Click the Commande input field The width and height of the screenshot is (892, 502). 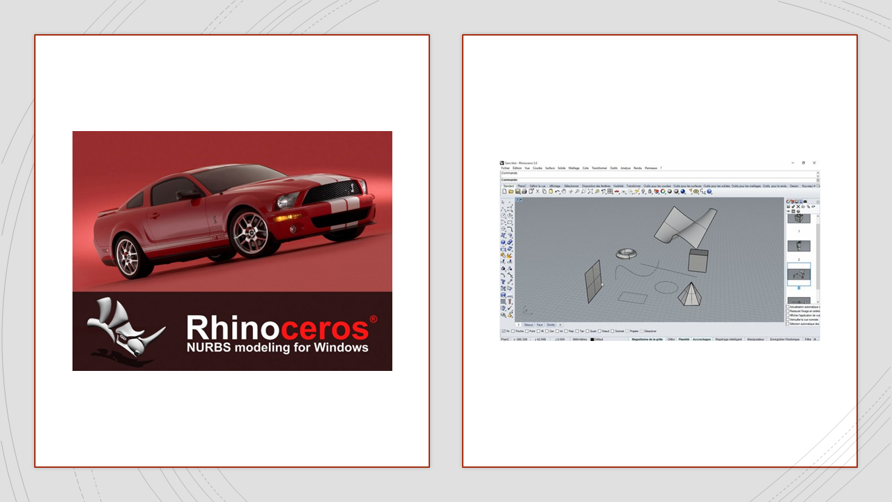(659, 180)
